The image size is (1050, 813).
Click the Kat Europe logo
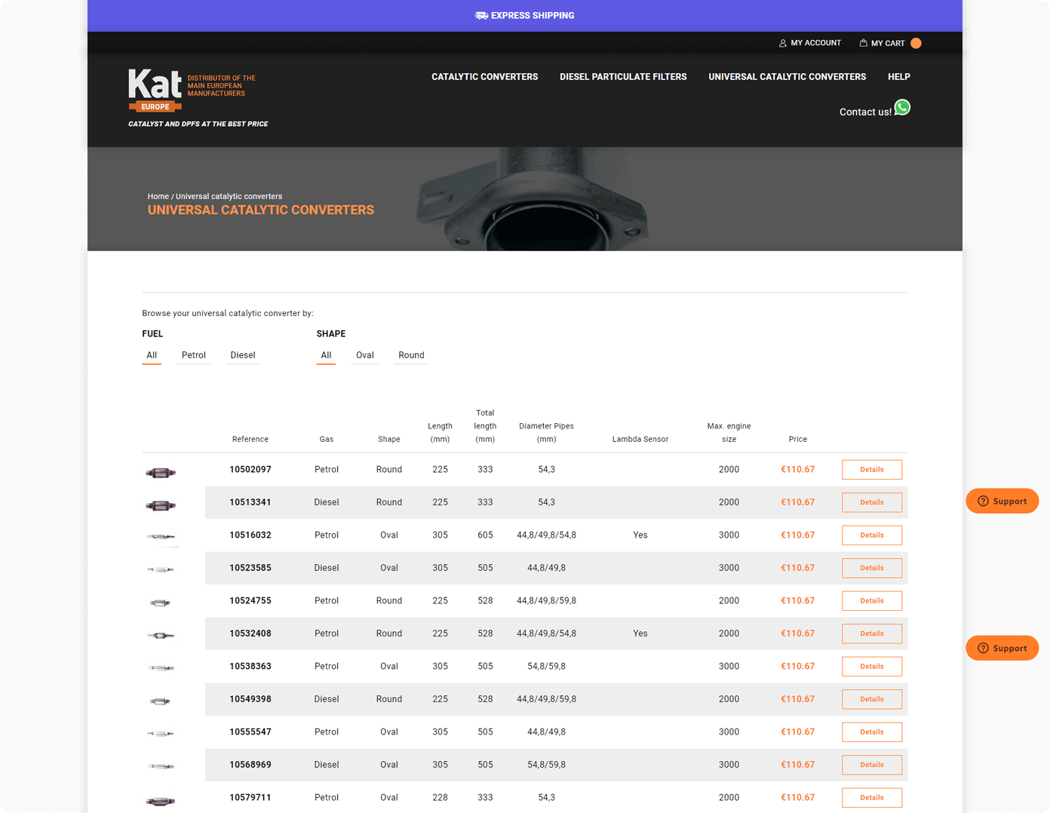click(155, 88)
